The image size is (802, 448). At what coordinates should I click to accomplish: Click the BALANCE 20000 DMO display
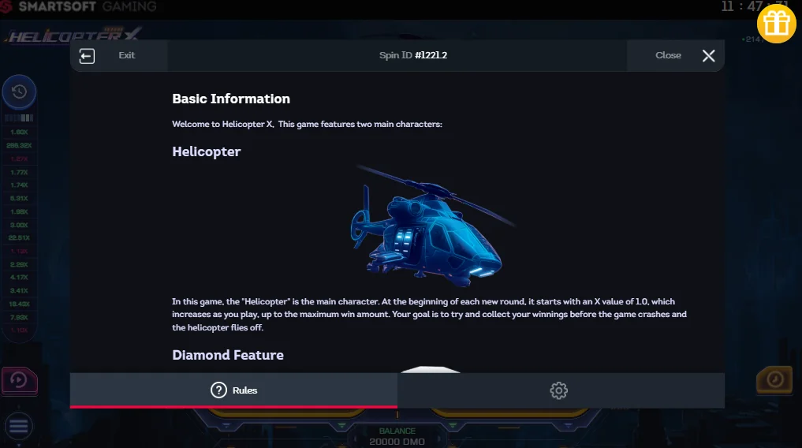[x=397, y=436]
